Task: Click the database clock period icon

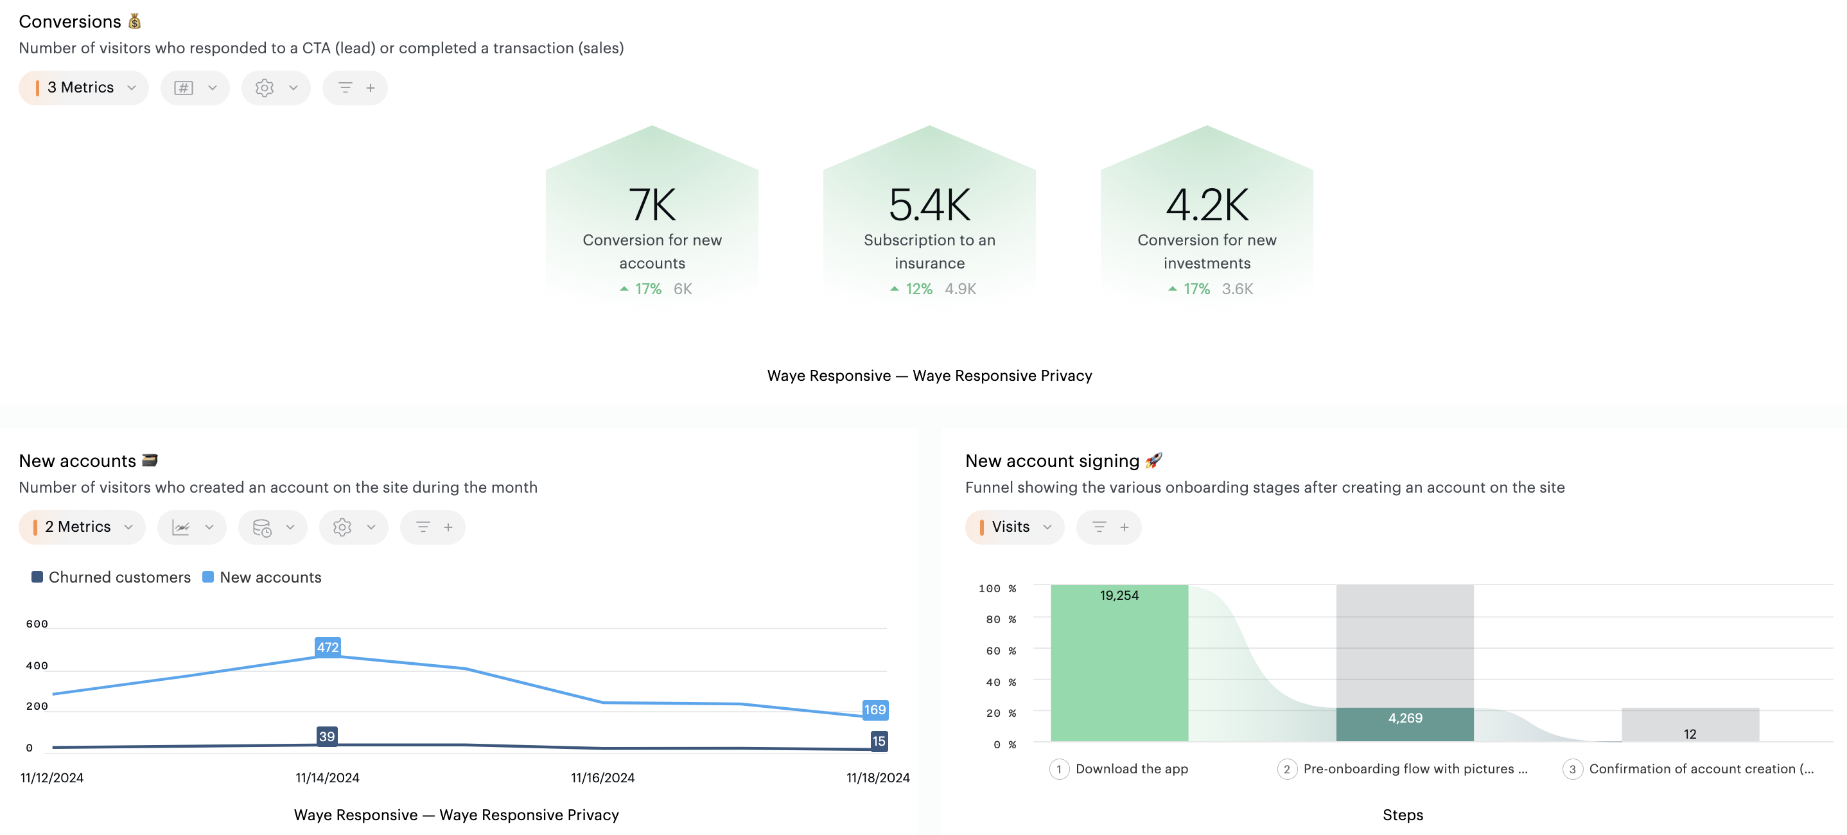Action: [x=263, y=527]
